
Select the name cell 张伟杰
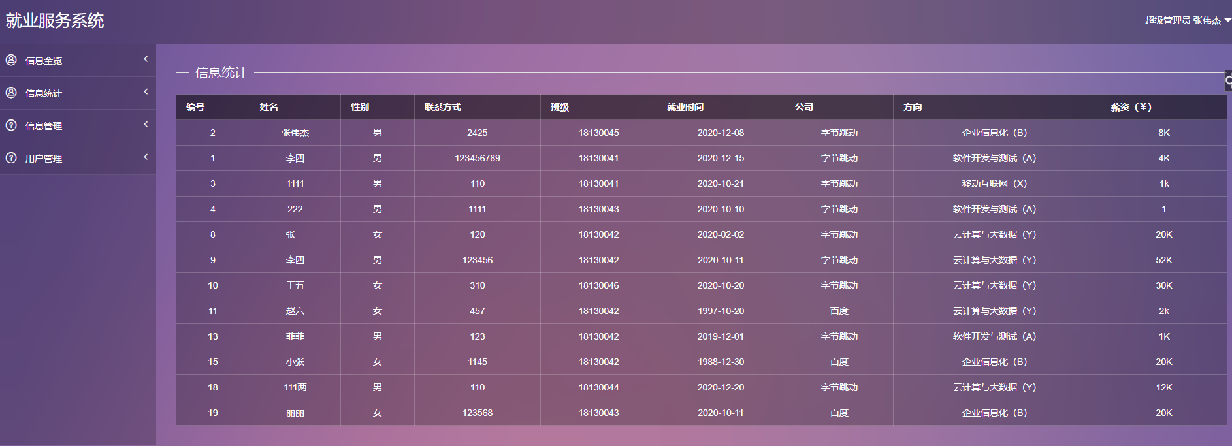pos(295,133)
